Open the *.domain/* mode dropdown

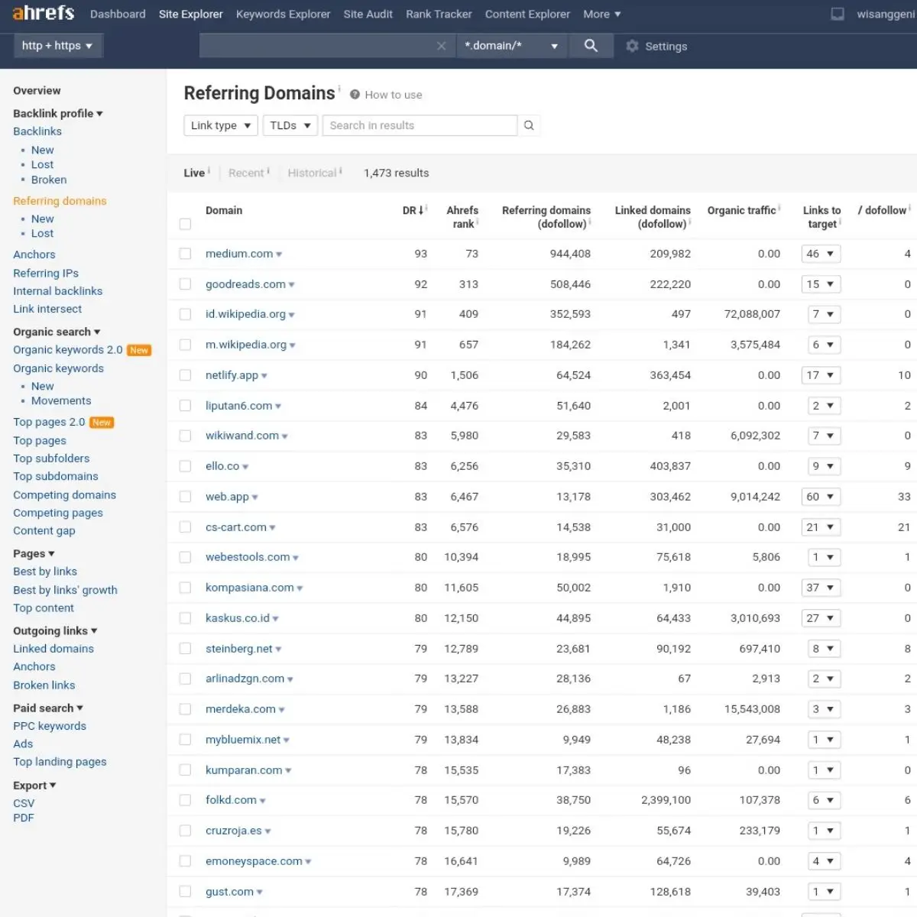[x=512, y=46]
